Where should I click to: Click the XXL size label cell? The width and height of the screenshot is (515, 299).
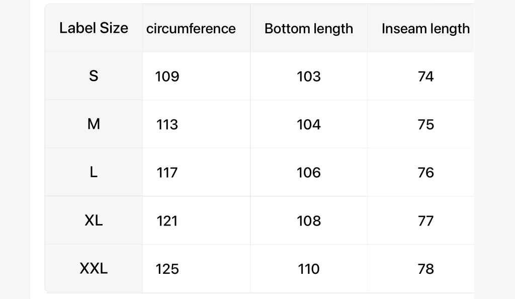(94, 269)
